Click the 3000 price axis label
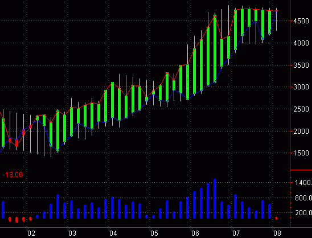This screenshot has width=312, height=238. pos(301,87)
